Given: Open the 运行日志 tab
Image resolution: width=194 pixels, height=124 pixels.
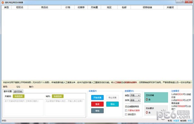Looking at the screenshot, I should pyautogui.click(x=18, y=91).
